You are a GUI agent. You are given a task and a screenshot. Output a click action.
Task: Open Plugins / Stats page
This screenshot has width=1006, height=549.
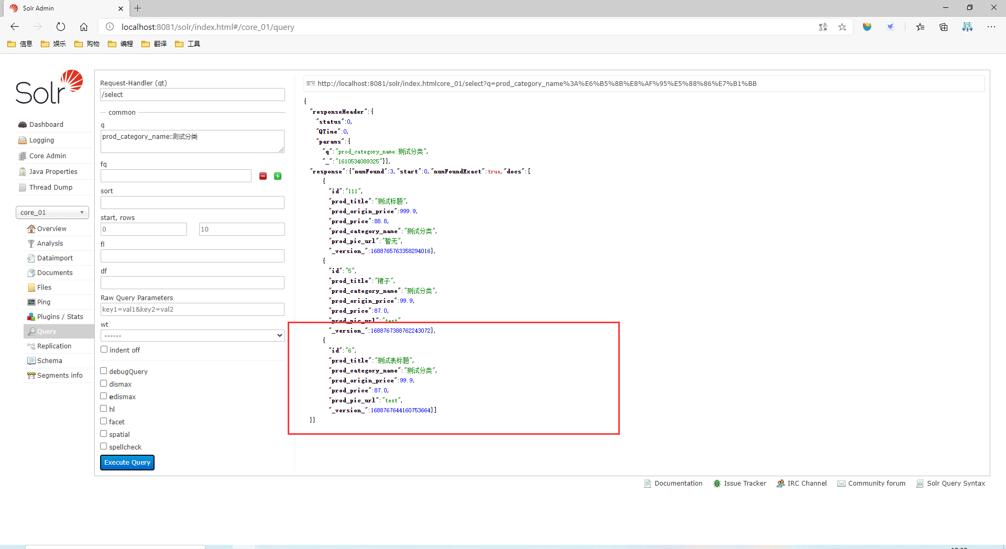tap(60, 317)
